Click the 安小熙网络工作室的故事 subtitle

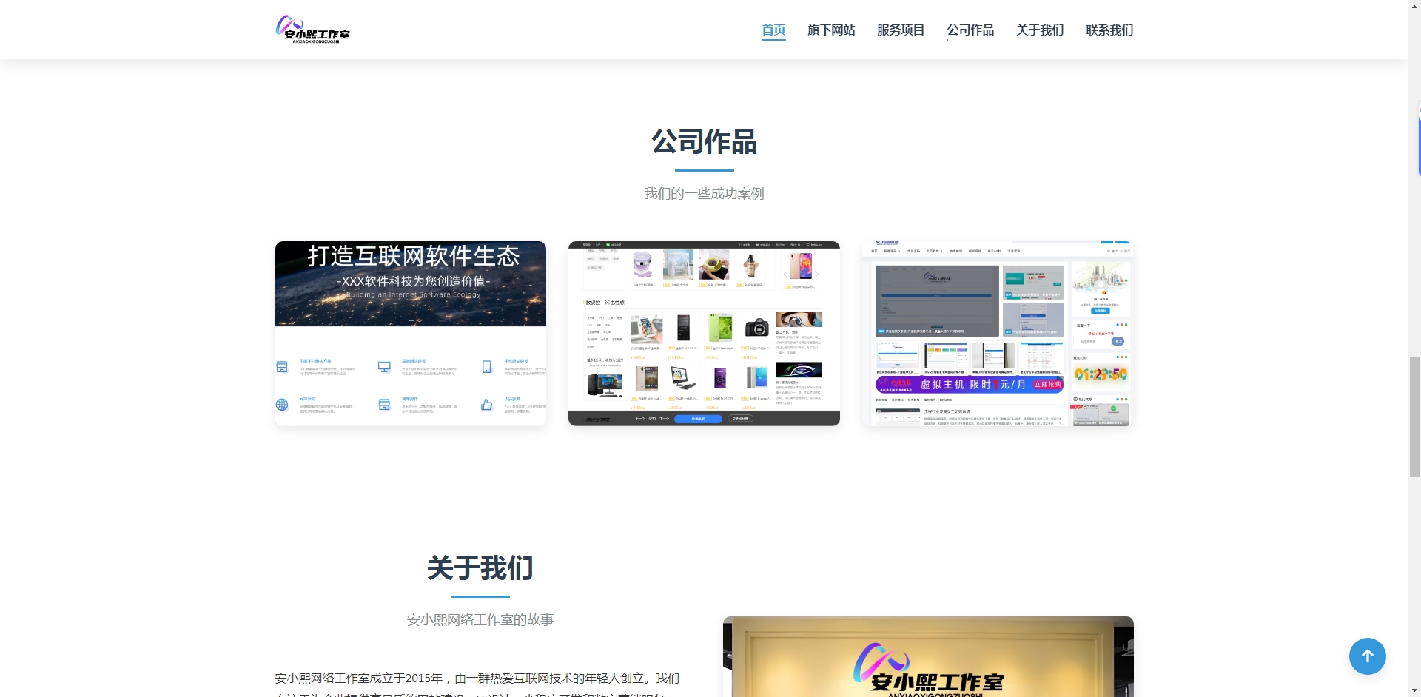480,620
